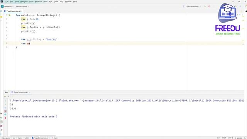Click the toolbar Run button
Image resolution: width=247 pixels, height=139 pixels.
click(x=205, y=7)
